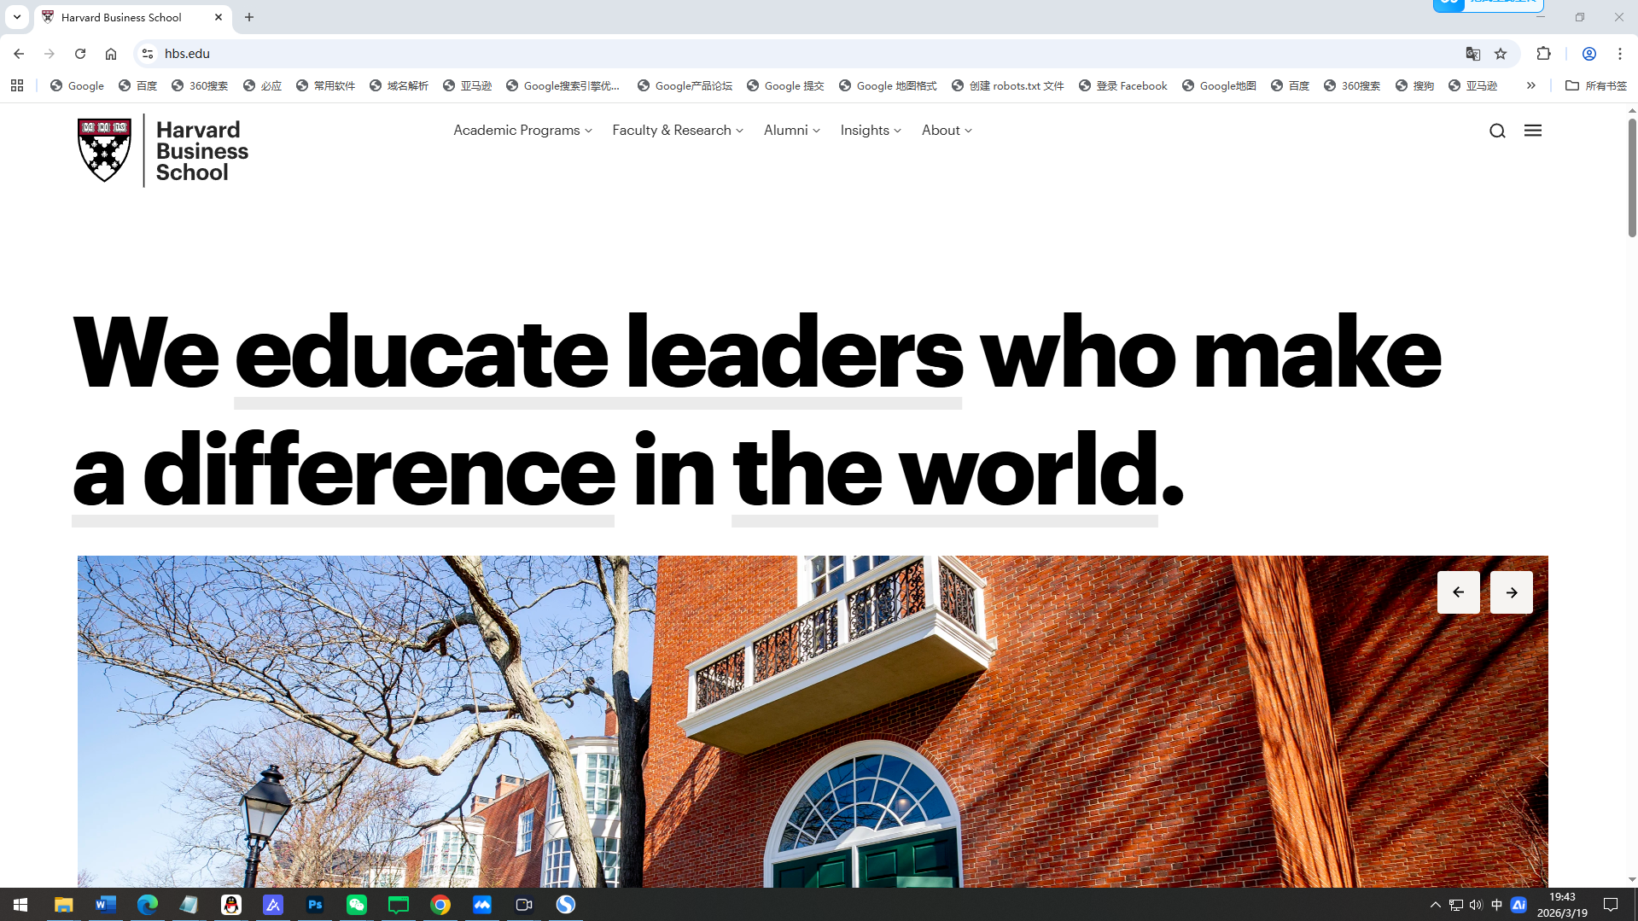Switch the 中 input method indicator
This screenshot has height=921, width=1638.
pos(1496,905)
